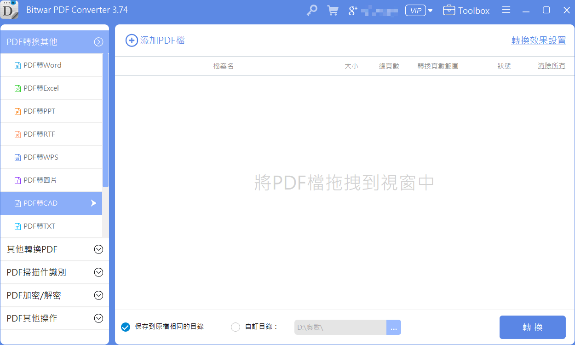Open the hamburger menu icon
Screen dimensions: 575x345
pyautogui.click(x=506, y=10)
